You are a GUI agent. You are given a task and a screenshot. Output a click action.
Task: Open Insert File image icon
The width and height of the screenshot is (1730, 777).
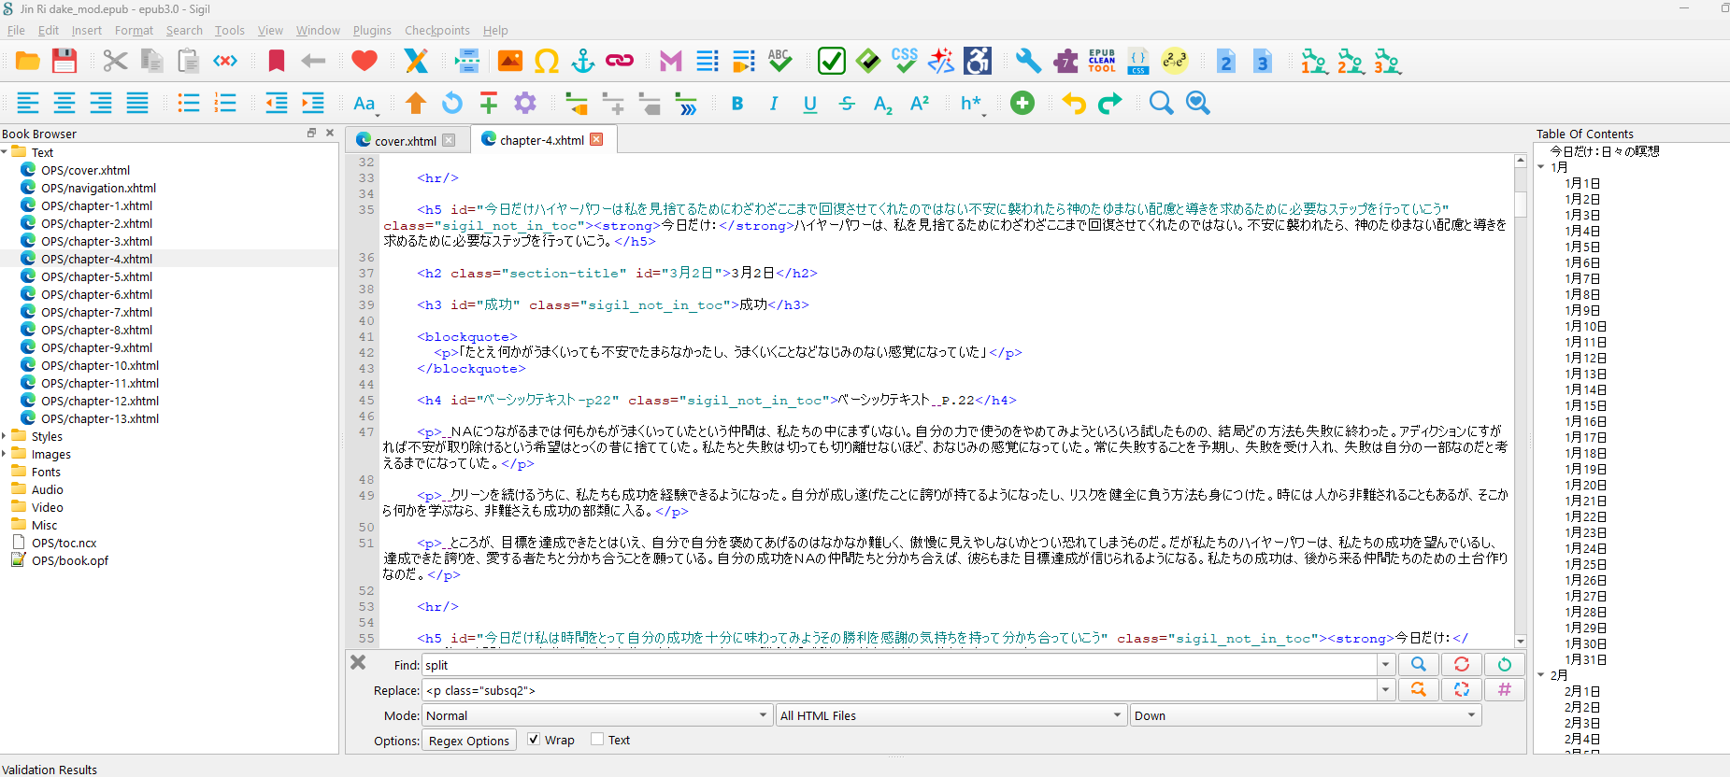pyautogui.click(x=510, y=62)
